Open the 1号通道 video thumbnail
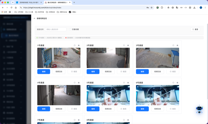 [59, 58]
